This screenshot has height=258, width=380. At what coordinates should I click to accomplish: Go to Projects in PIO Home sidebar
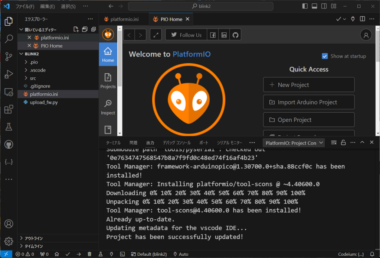point(108,81)
